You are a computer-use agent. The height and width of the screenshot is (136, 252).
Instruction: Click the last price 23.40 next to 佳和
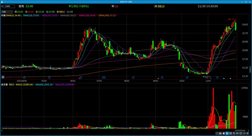[x=29, y=6]
